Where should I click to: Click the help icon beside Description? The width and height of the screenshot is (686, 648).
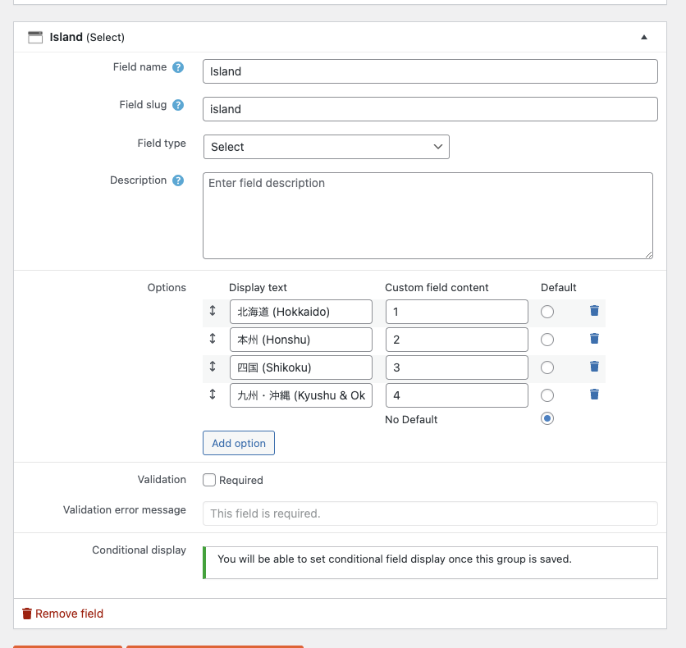coord(177,180)
